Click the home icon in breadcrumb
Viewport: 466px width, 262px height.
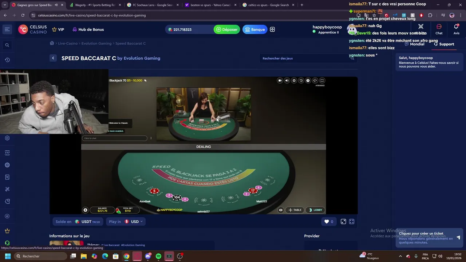(x=52, y=43)
